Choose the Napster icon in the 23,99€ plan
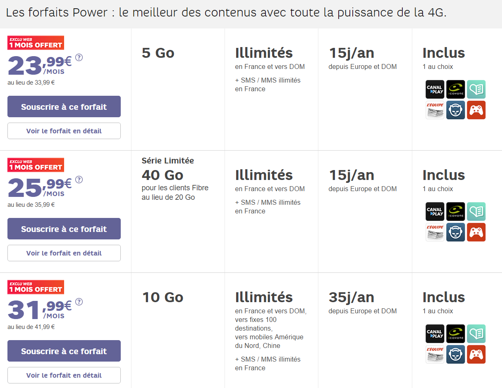Viewport: 502px width, 388px height. click(455, 110)
